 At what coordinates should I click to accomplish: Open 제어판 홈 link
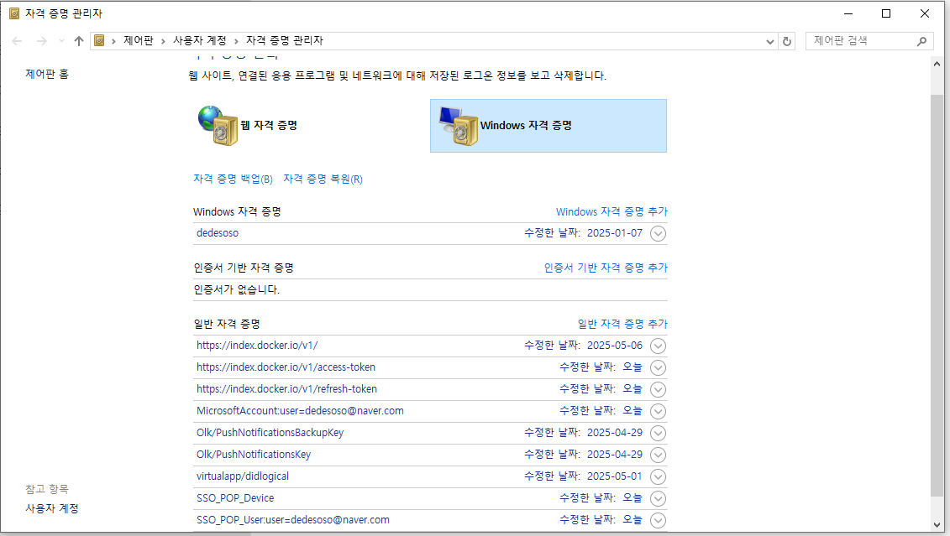47,74
